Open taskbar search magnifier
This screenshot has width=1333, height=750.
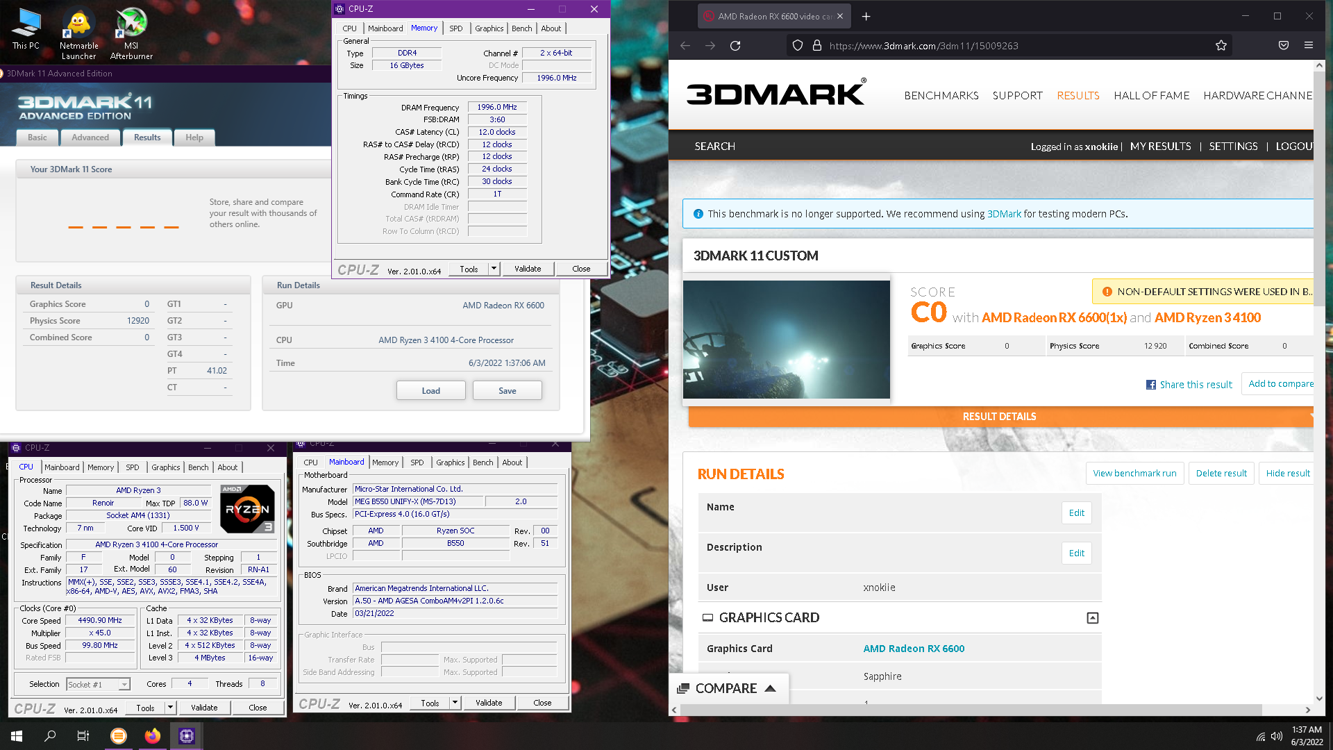tap(50, 736)
